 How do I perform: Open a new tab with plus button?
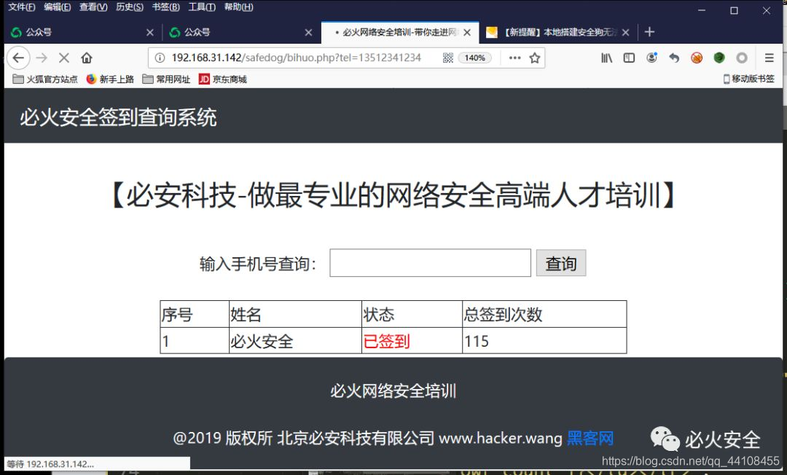pos(649,32)
